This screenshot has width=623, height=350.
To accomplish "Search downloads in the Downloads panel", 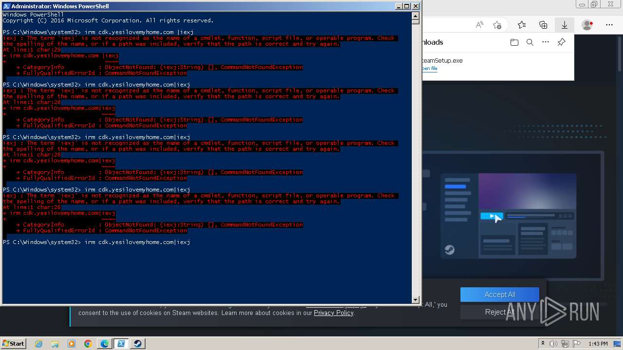I will [530, 42].
